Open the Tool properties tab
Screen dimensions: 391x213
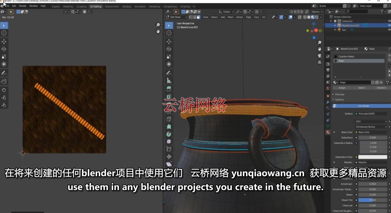[x=328, y=56]
